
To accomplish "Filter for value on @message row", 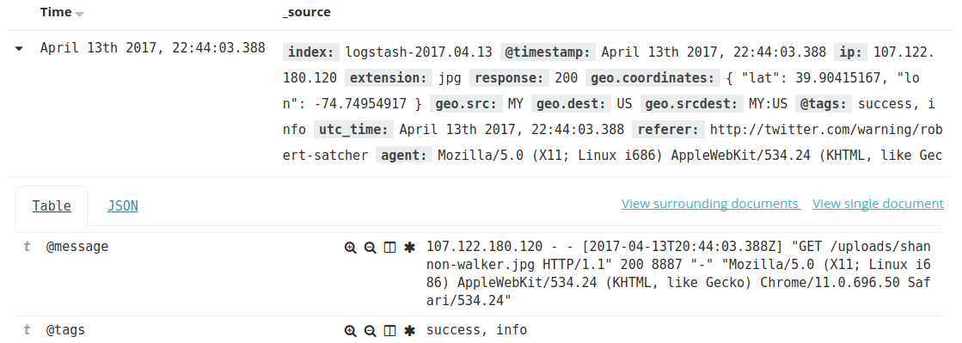I will click(x=350, y=248).
